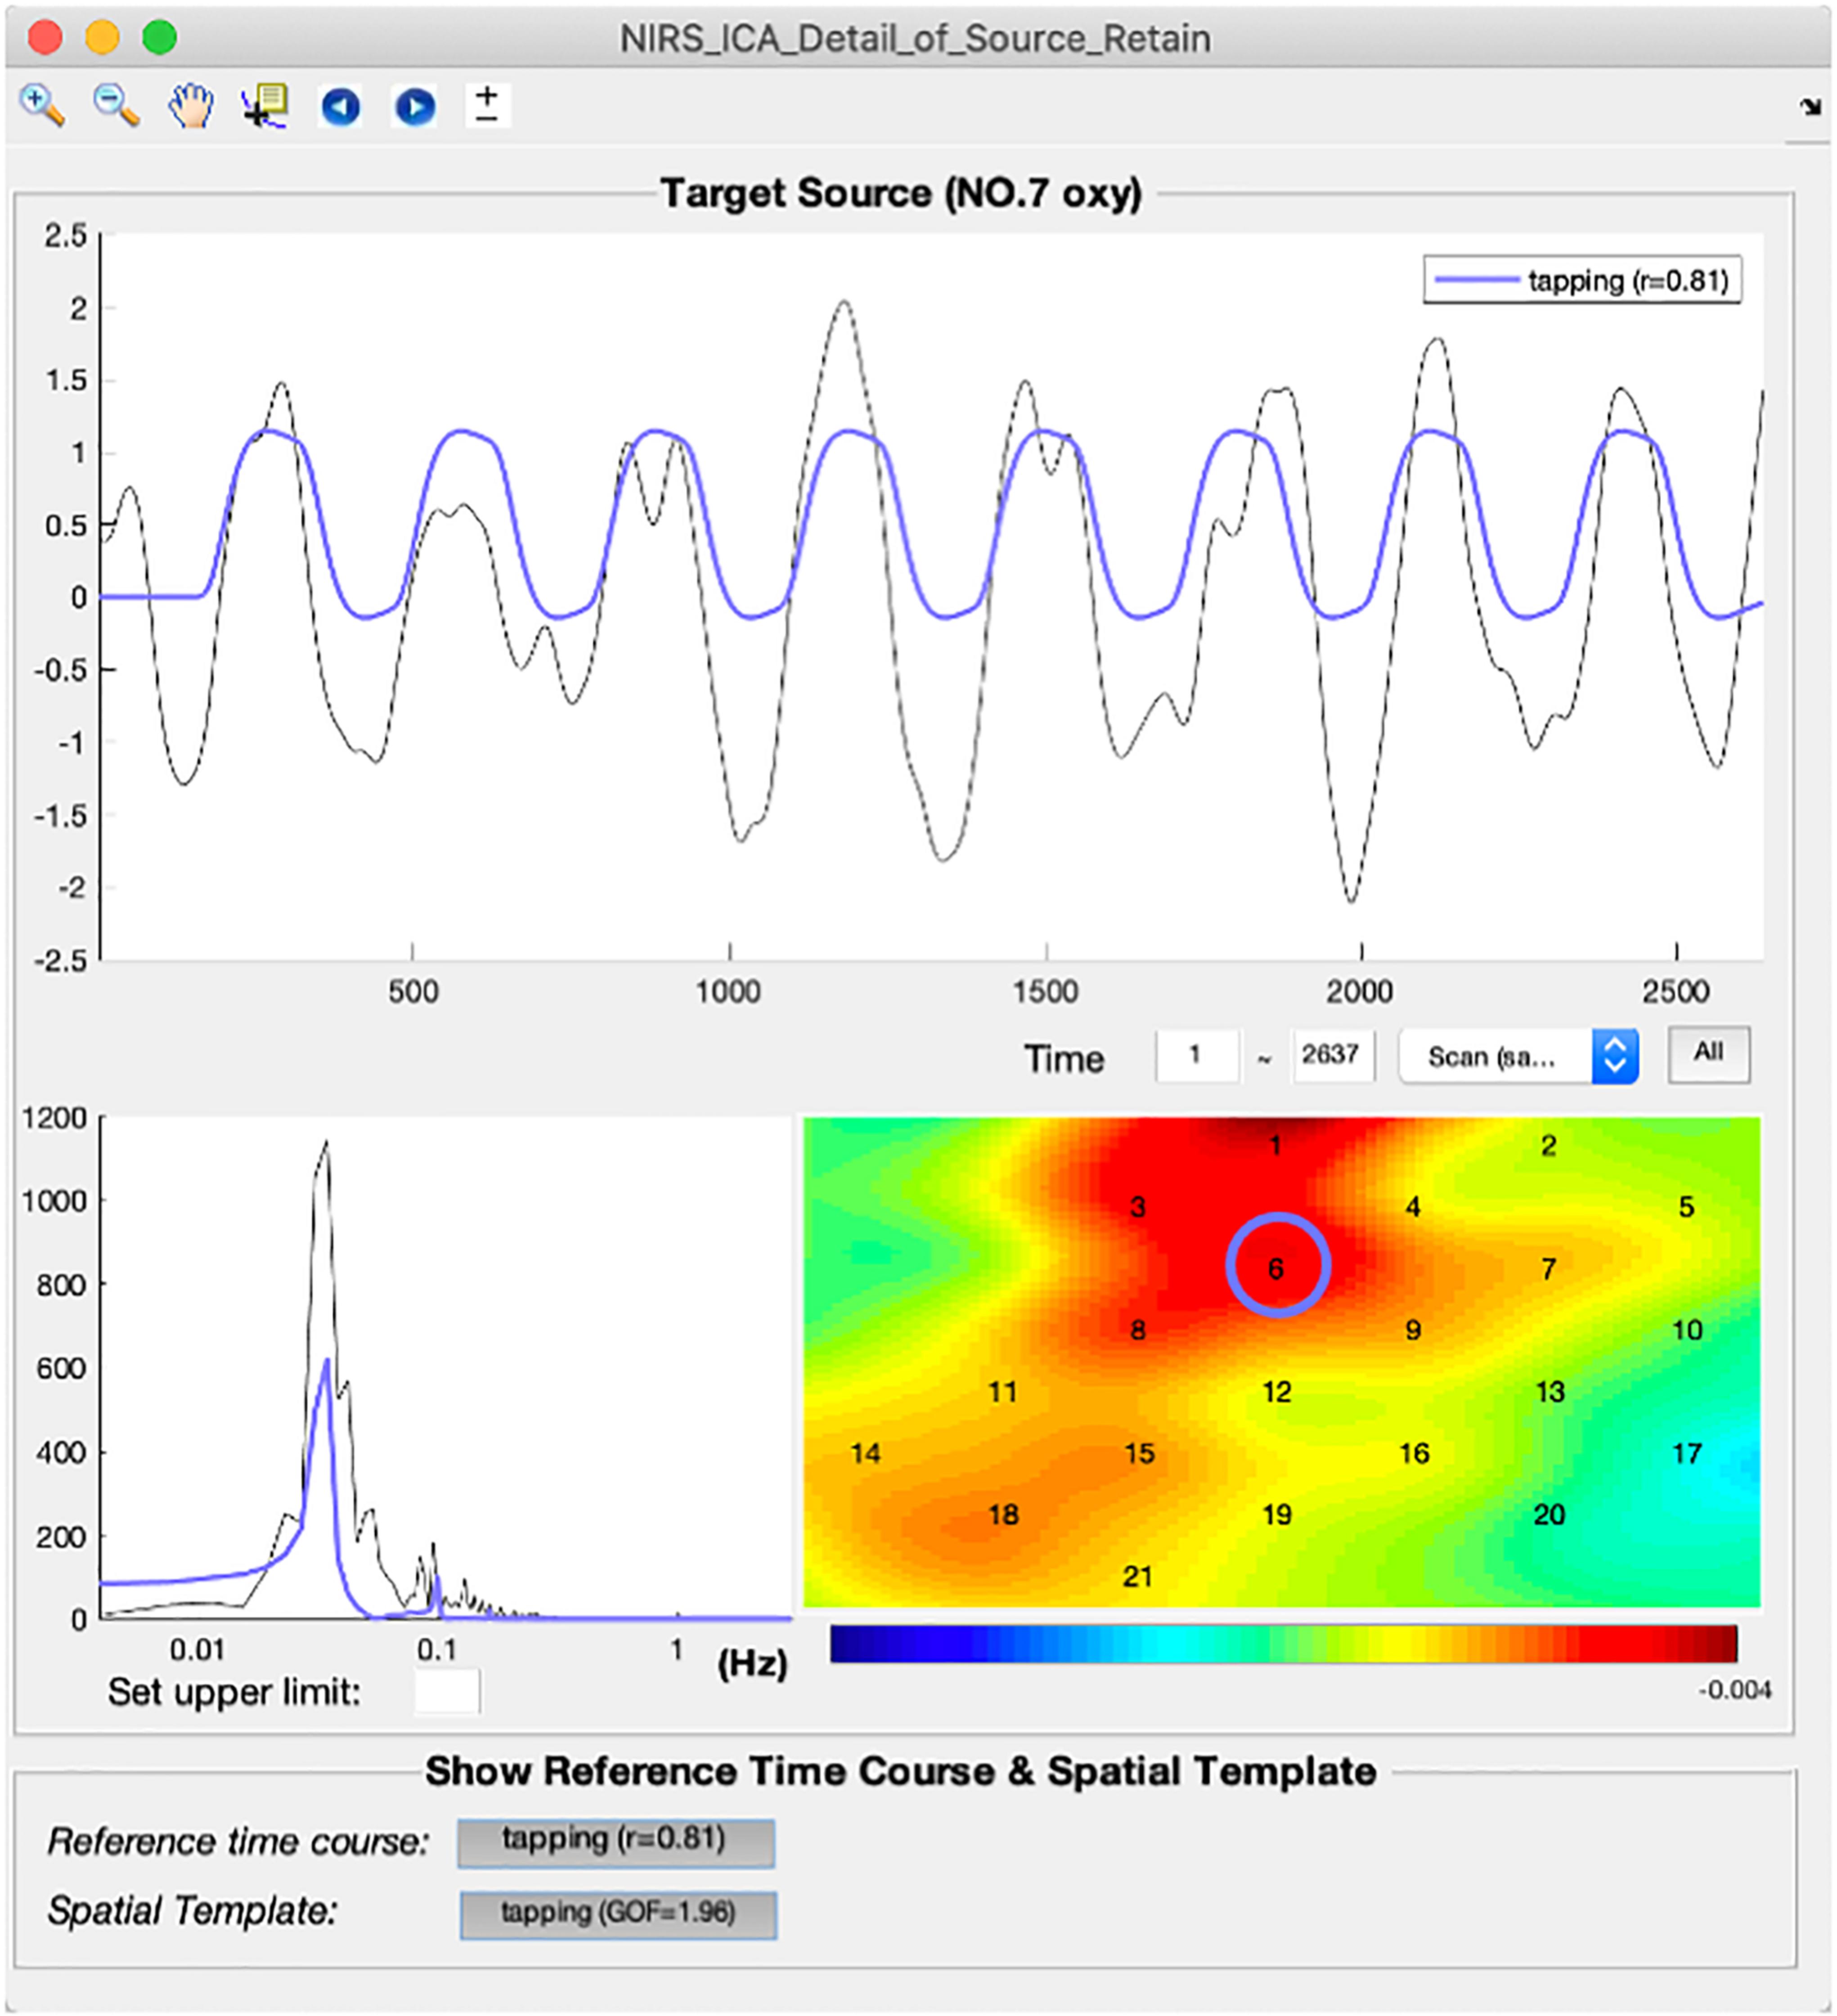Click channel 9 on the spatial map
Viewport: 1837px width, 2016px height.
(x=1413, y=1330)
